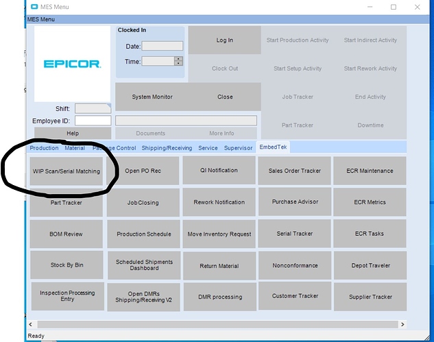434x342 pixels.
Task: Click the MES Menu title bar app icon
Action: pyautogui.click(x=34, y=7)
